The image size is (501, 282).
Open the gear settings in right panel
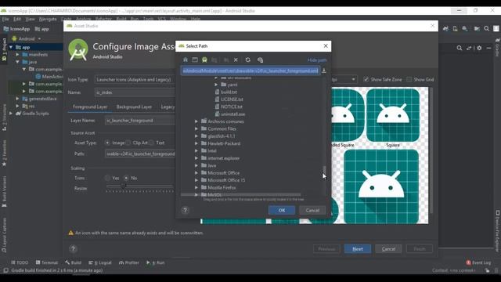point(479,48)
